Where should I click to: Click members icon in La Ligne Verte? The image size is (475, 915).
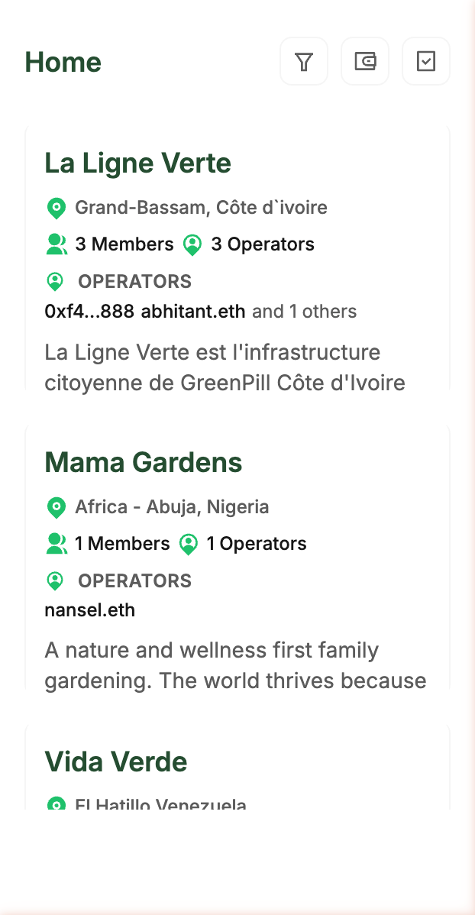tap(57, 244)
